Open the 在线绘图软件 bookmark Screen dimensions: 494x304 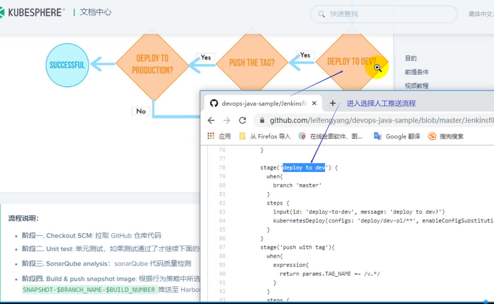click(x=331, y=136)
